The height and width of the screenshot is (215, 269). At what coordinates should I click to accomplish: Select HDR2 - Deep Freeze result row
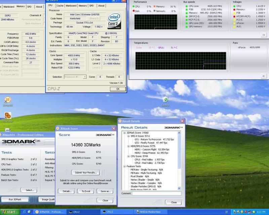(x=151, y=153)
